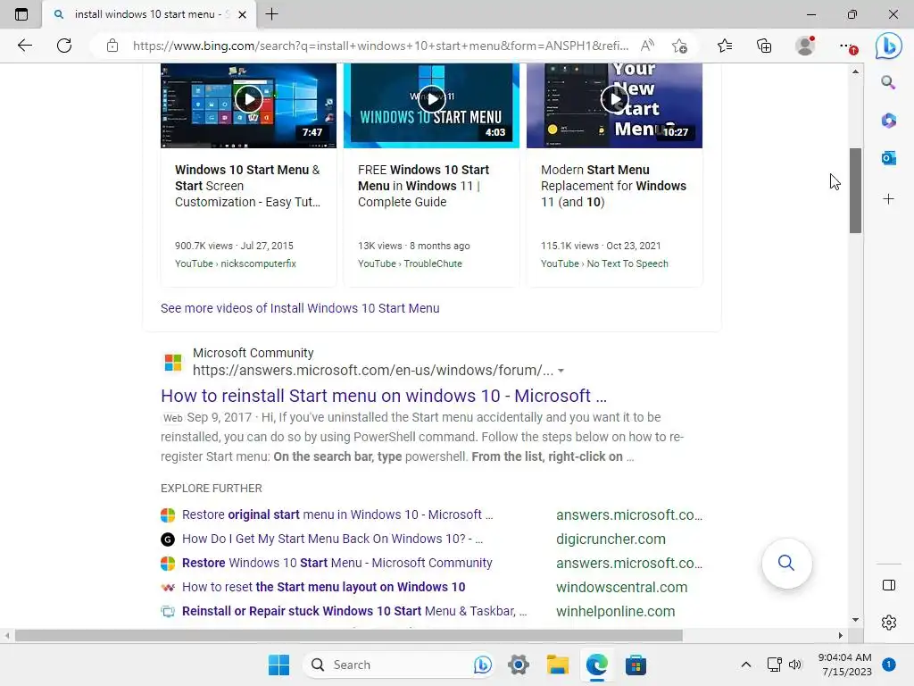914x686 pixels.
Task: Open Collections icon in toolbar
Action: 764,46
